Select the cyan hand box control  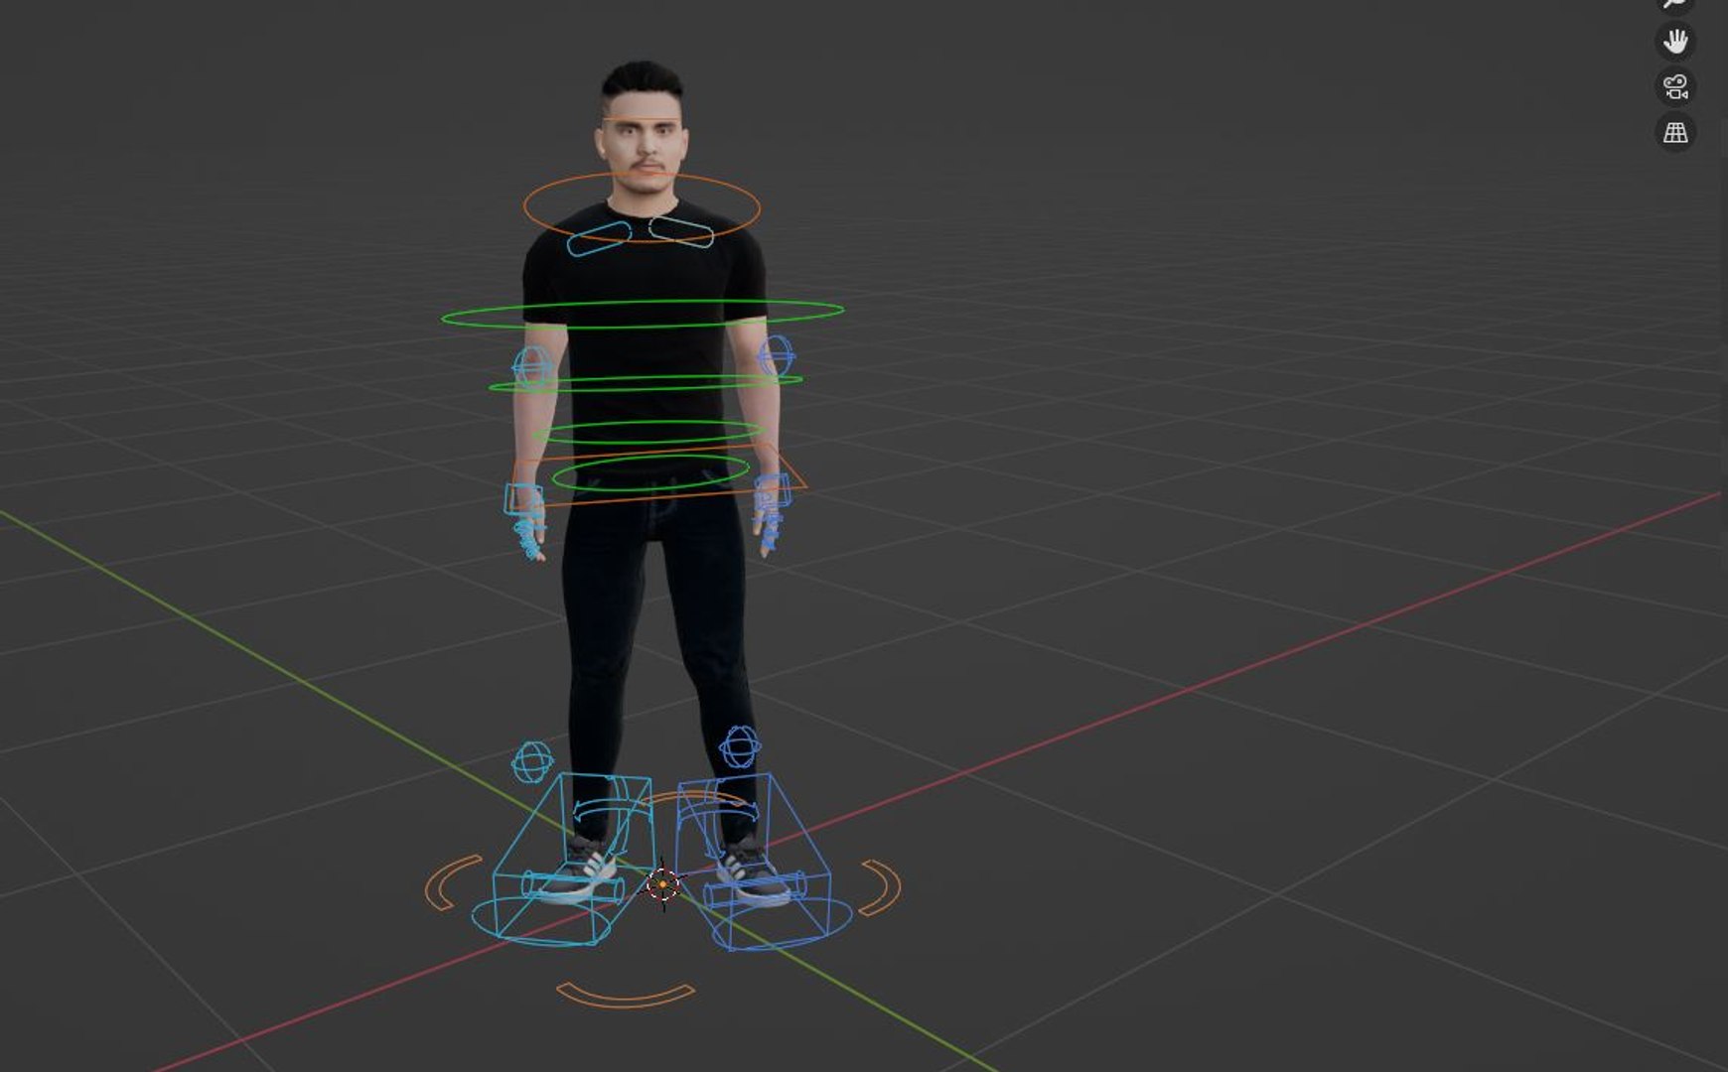pos(523,498)
